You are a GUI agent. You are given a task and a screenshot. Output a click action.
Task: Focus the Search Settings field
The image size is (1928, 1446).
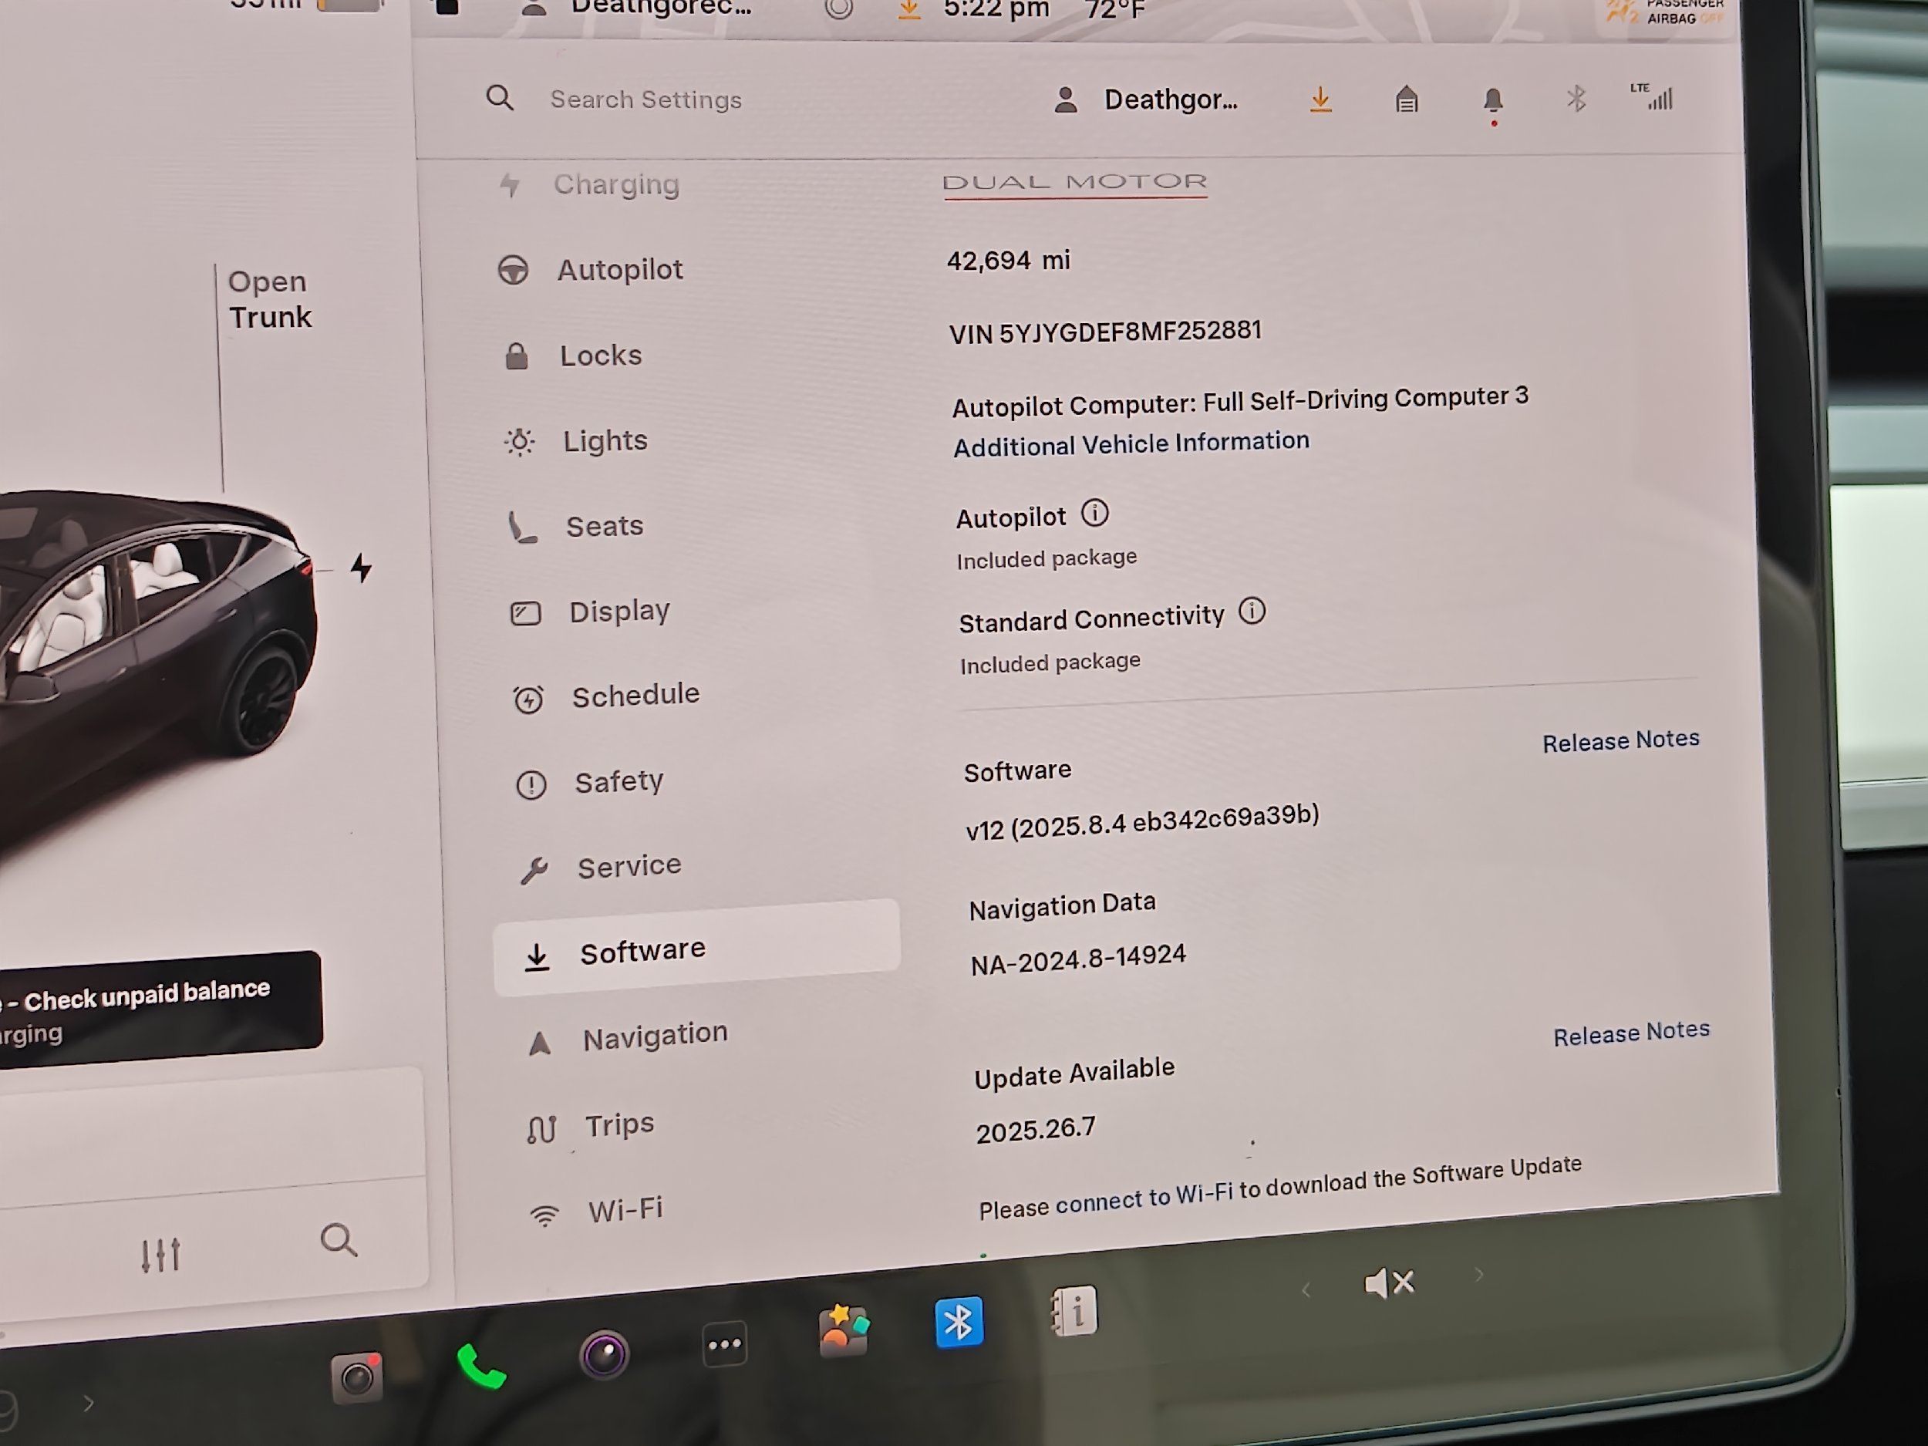pos(645,99)
